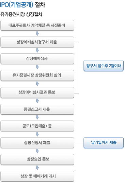Click arrow below 상장예비심사결과 통보 box
Viewport: 125px width, 184px height.
(37, 101)
